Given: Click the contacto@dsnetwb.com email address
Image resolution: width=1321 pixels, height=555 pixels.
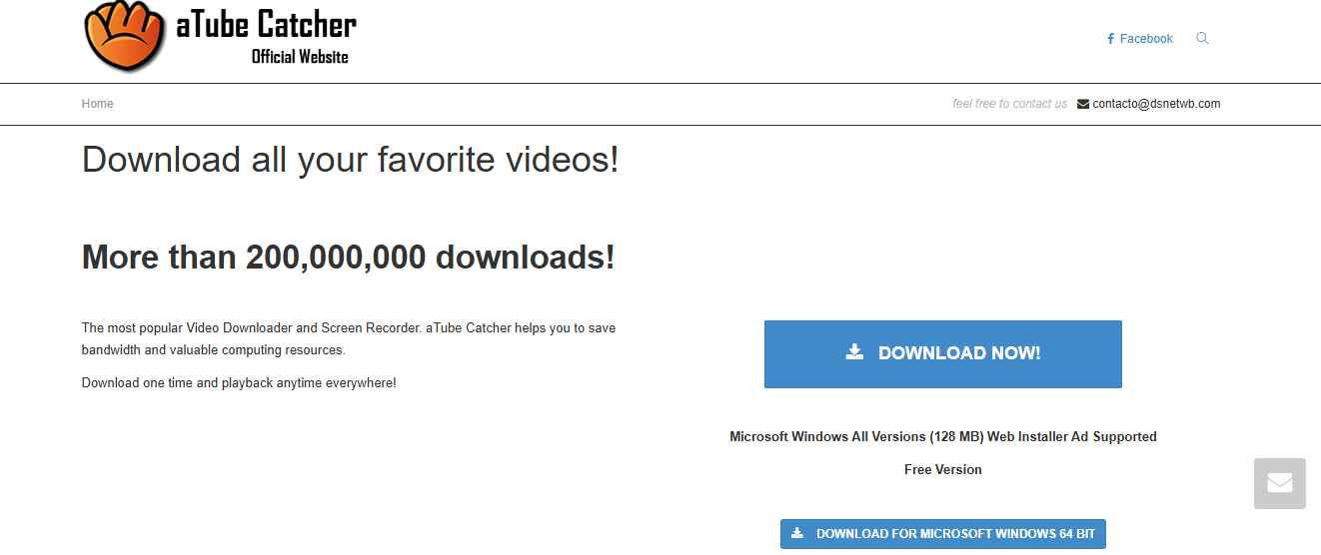Looking at the screenshot, I should (x=1156, y=104).
